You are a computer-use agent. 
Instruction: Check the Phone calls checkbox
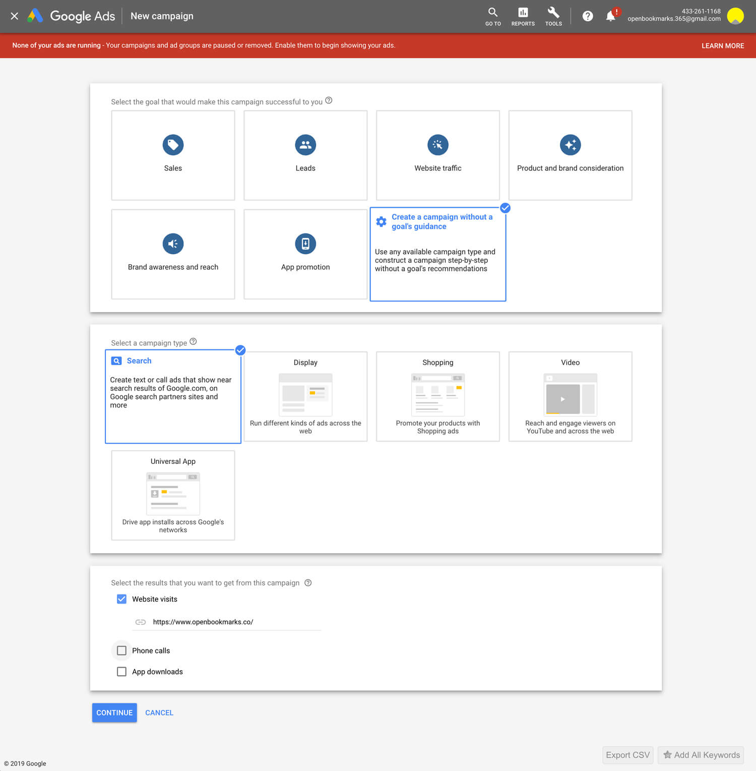(x=121, y=650)
